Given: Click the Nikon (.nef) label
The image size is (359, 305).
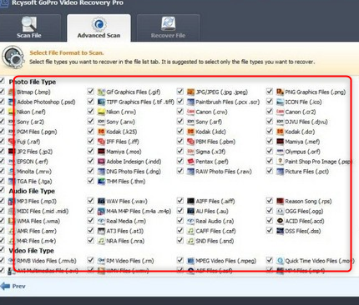Looking at the screenshot, I should 31,112.
